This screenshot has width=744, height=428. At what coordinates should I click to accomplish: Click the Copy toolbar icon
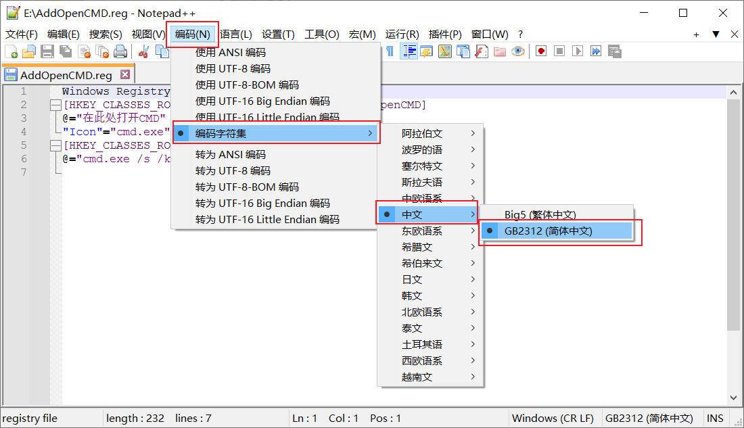pos(162,51)
